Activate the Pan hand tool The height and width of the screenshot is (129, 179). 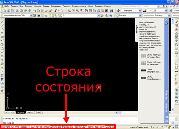(x=69, y=11)
